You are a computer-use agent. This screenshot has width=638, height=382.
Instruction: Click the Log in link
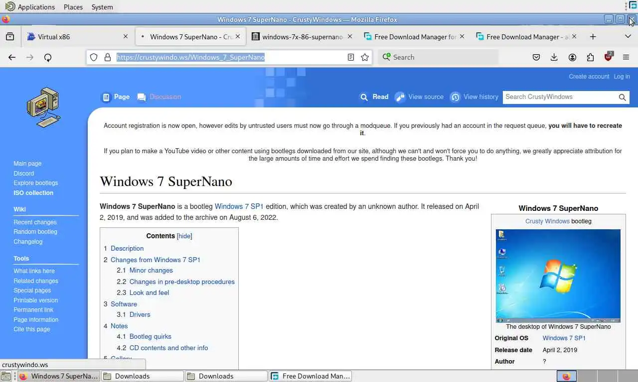(622, 77)
